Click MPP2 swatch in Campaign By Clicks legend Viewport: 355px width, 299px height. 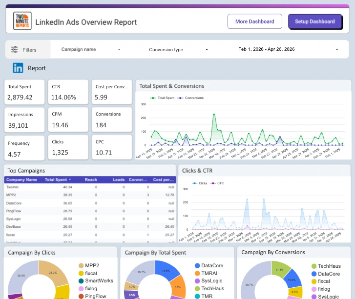click(81, 265)
